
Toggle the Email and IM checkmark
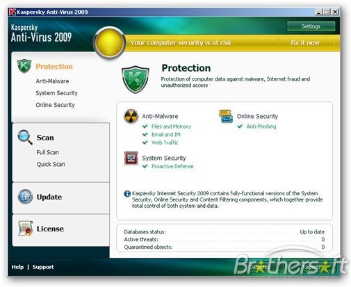145,134
